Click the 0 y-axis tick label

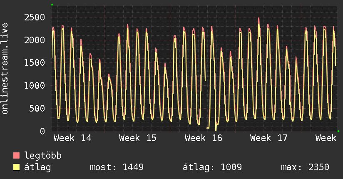[42, 131]
